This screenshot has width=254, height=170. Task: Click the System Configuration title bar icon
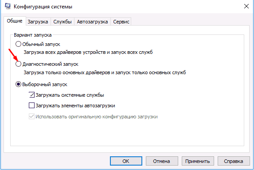tap(8, 6)
